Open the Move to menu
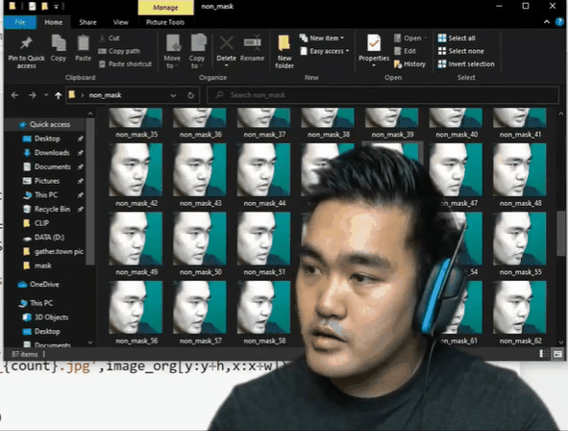This screenshot has height=431, width=568. [172, 52]
